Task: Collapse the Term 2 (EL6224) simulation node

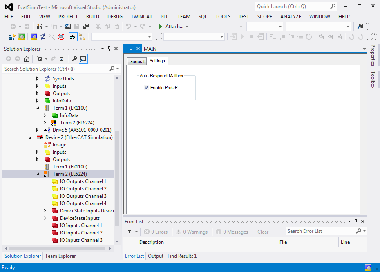Action: (38, 174)
